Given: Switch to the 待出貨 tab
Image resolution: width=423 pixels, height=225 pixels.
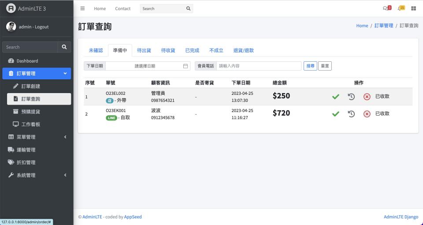Looking at the screenshot, I should click(x=144, y=51).
